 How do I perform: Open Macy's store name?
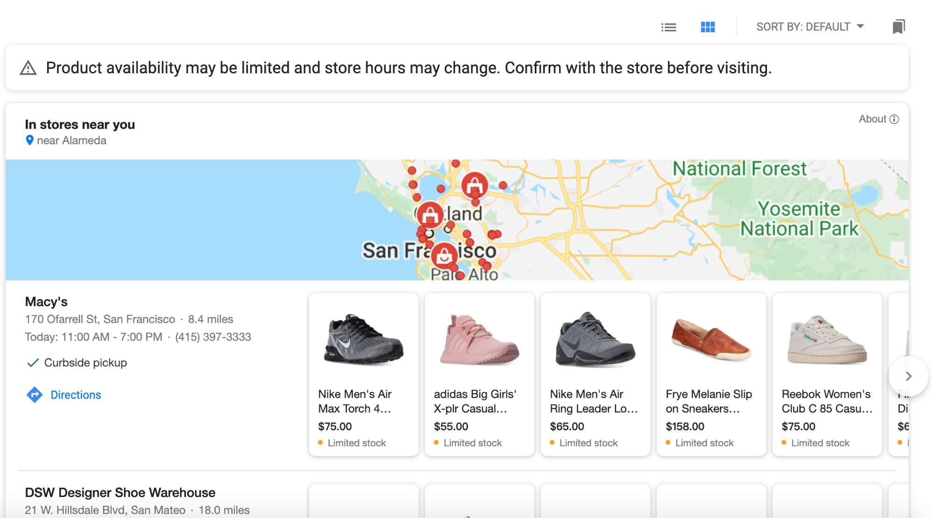pos(46,301)
